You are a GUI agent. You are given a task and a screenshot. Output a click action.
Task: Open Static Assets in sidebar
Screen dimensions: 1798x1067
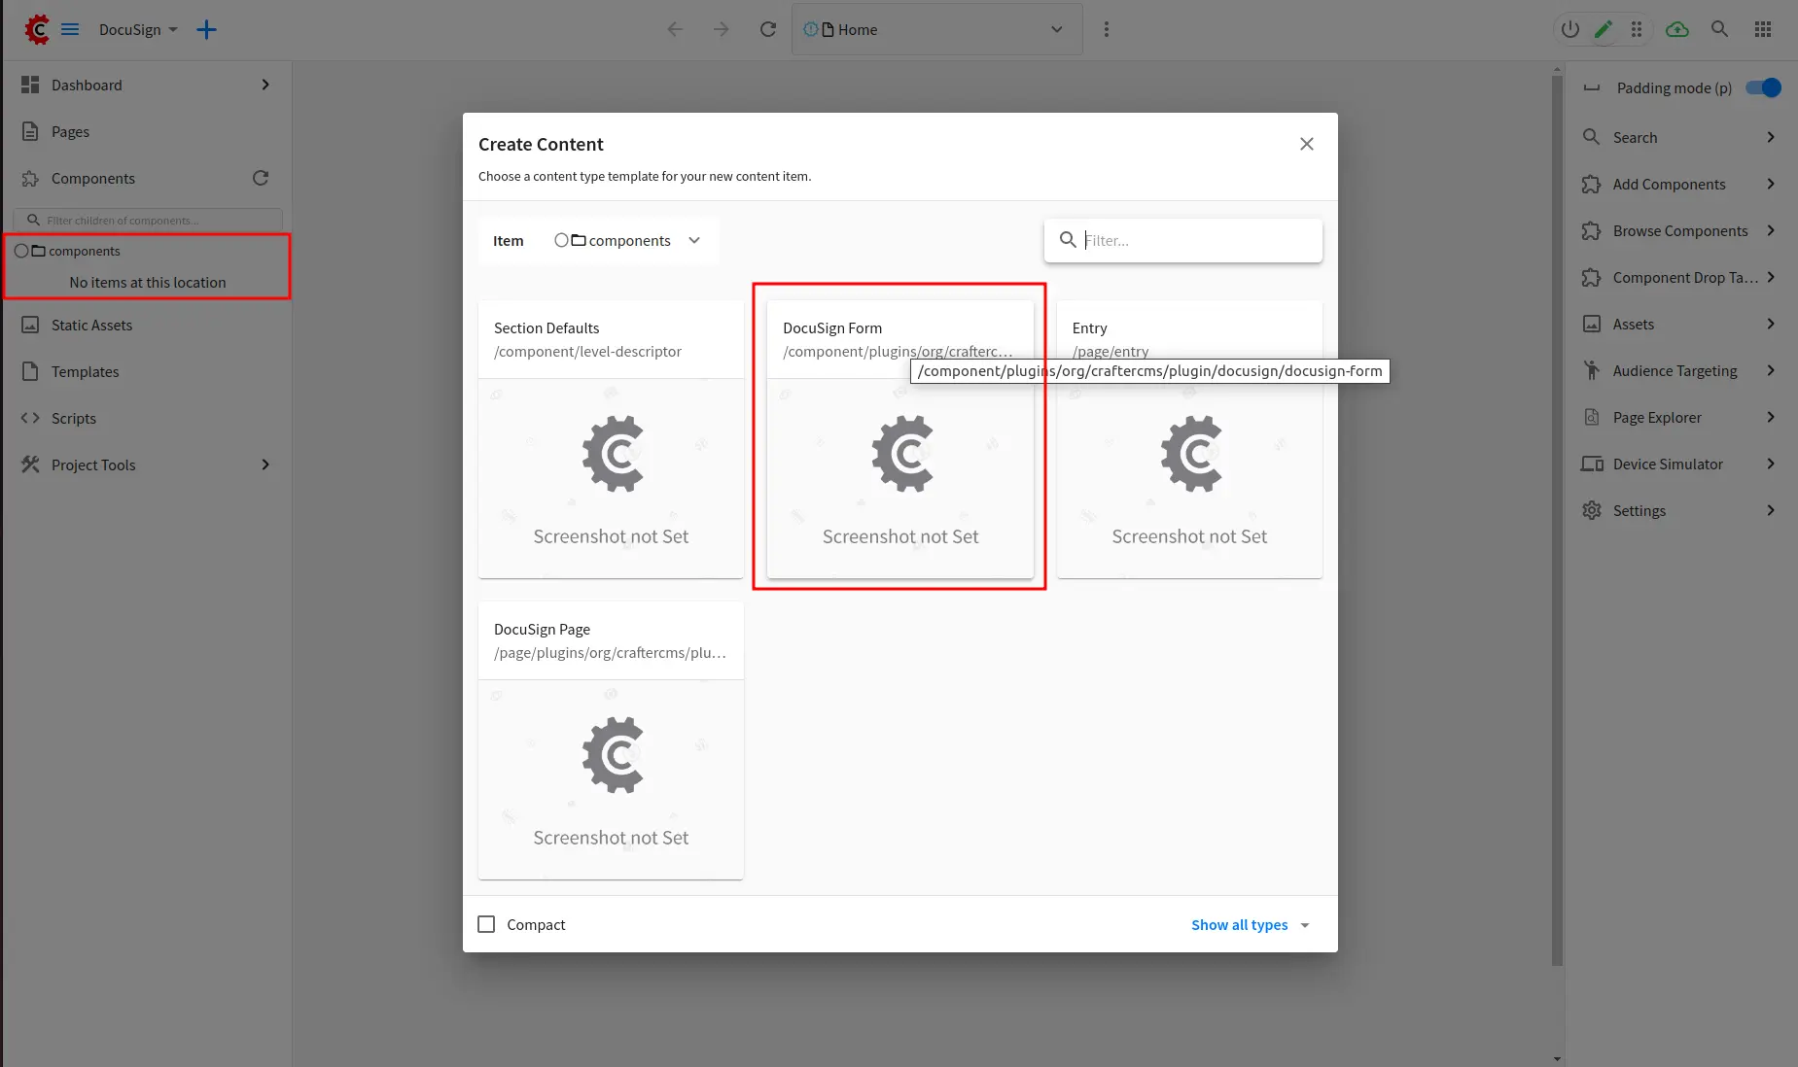(91, 325)
